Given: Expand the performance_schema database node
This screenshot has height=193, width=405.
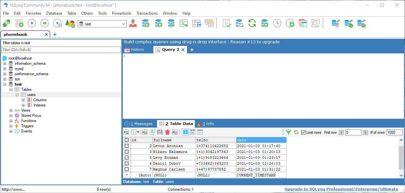Looking at the screenshot, I should click(x=5, y=74).
